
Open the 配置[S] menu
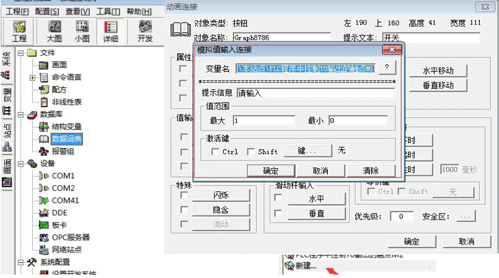(x=47, y=12)
